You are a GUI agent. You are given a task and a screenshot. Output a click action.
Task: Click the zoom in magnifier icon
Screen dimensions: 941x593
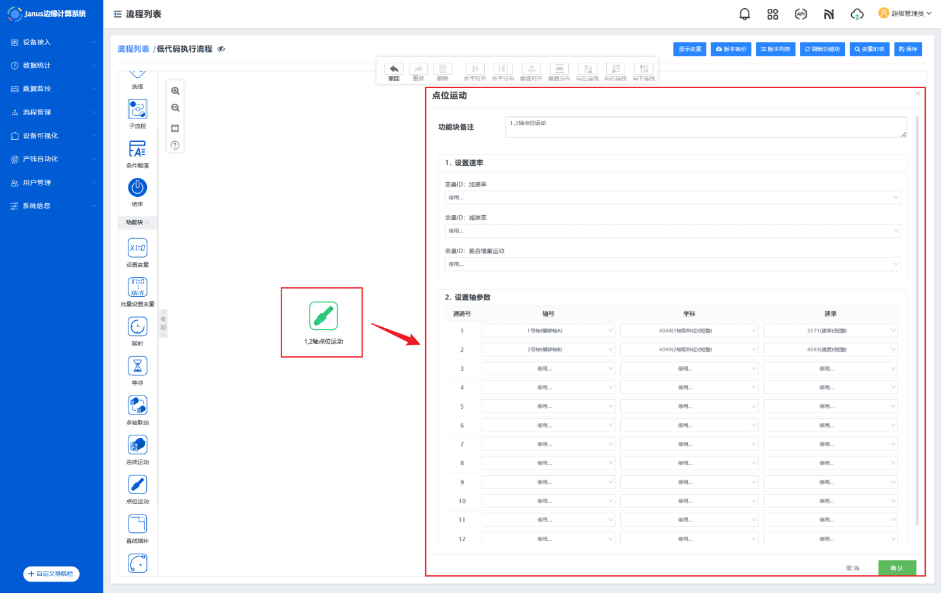pyautogui.click(x=175, y=91)
